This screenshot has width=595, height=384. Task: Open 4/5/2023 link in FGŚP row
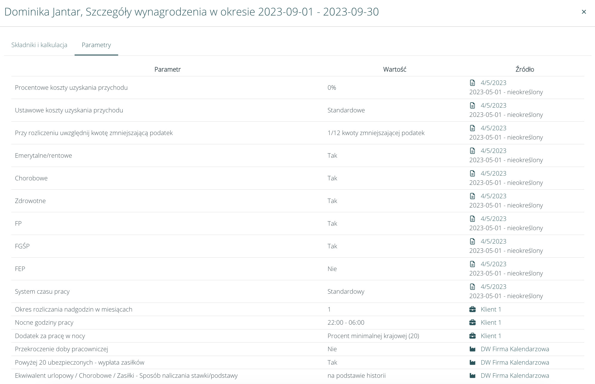[x=493, y=241]
